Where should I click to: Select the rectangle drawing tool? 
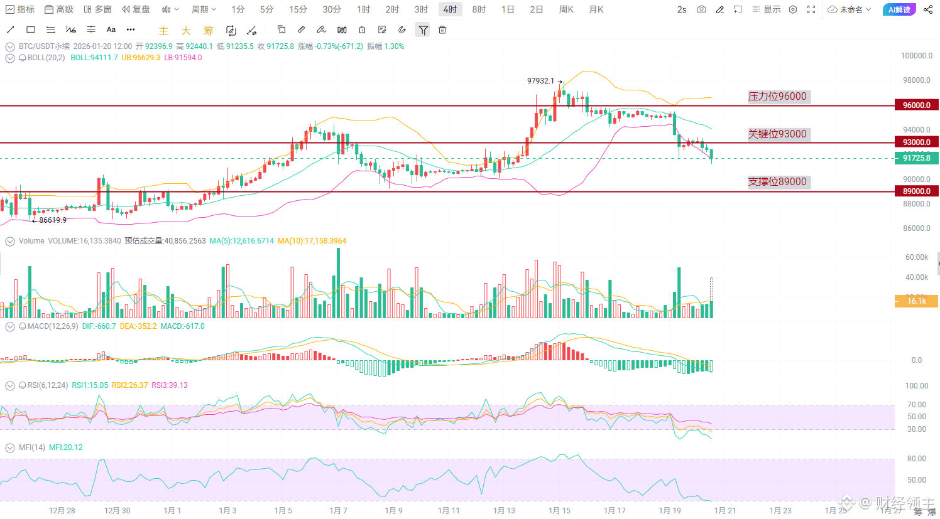coord(31,29)
